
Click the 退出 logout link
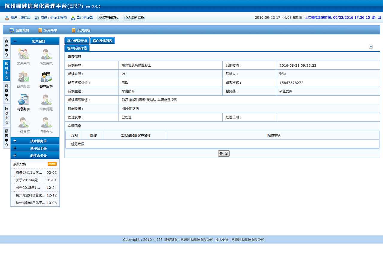point(376,18)
